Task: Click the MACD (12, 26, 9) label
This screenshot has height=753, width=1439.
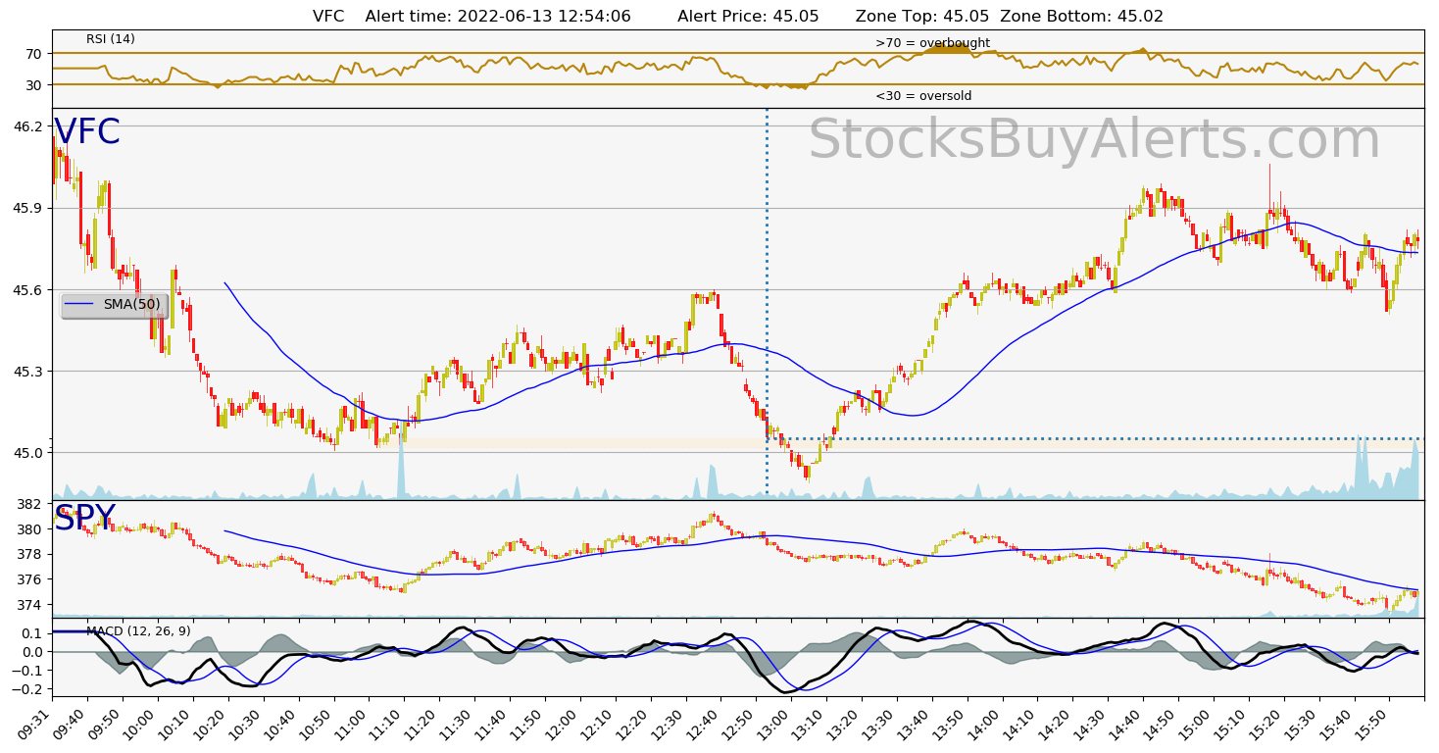Action: (x=139, y=630)
